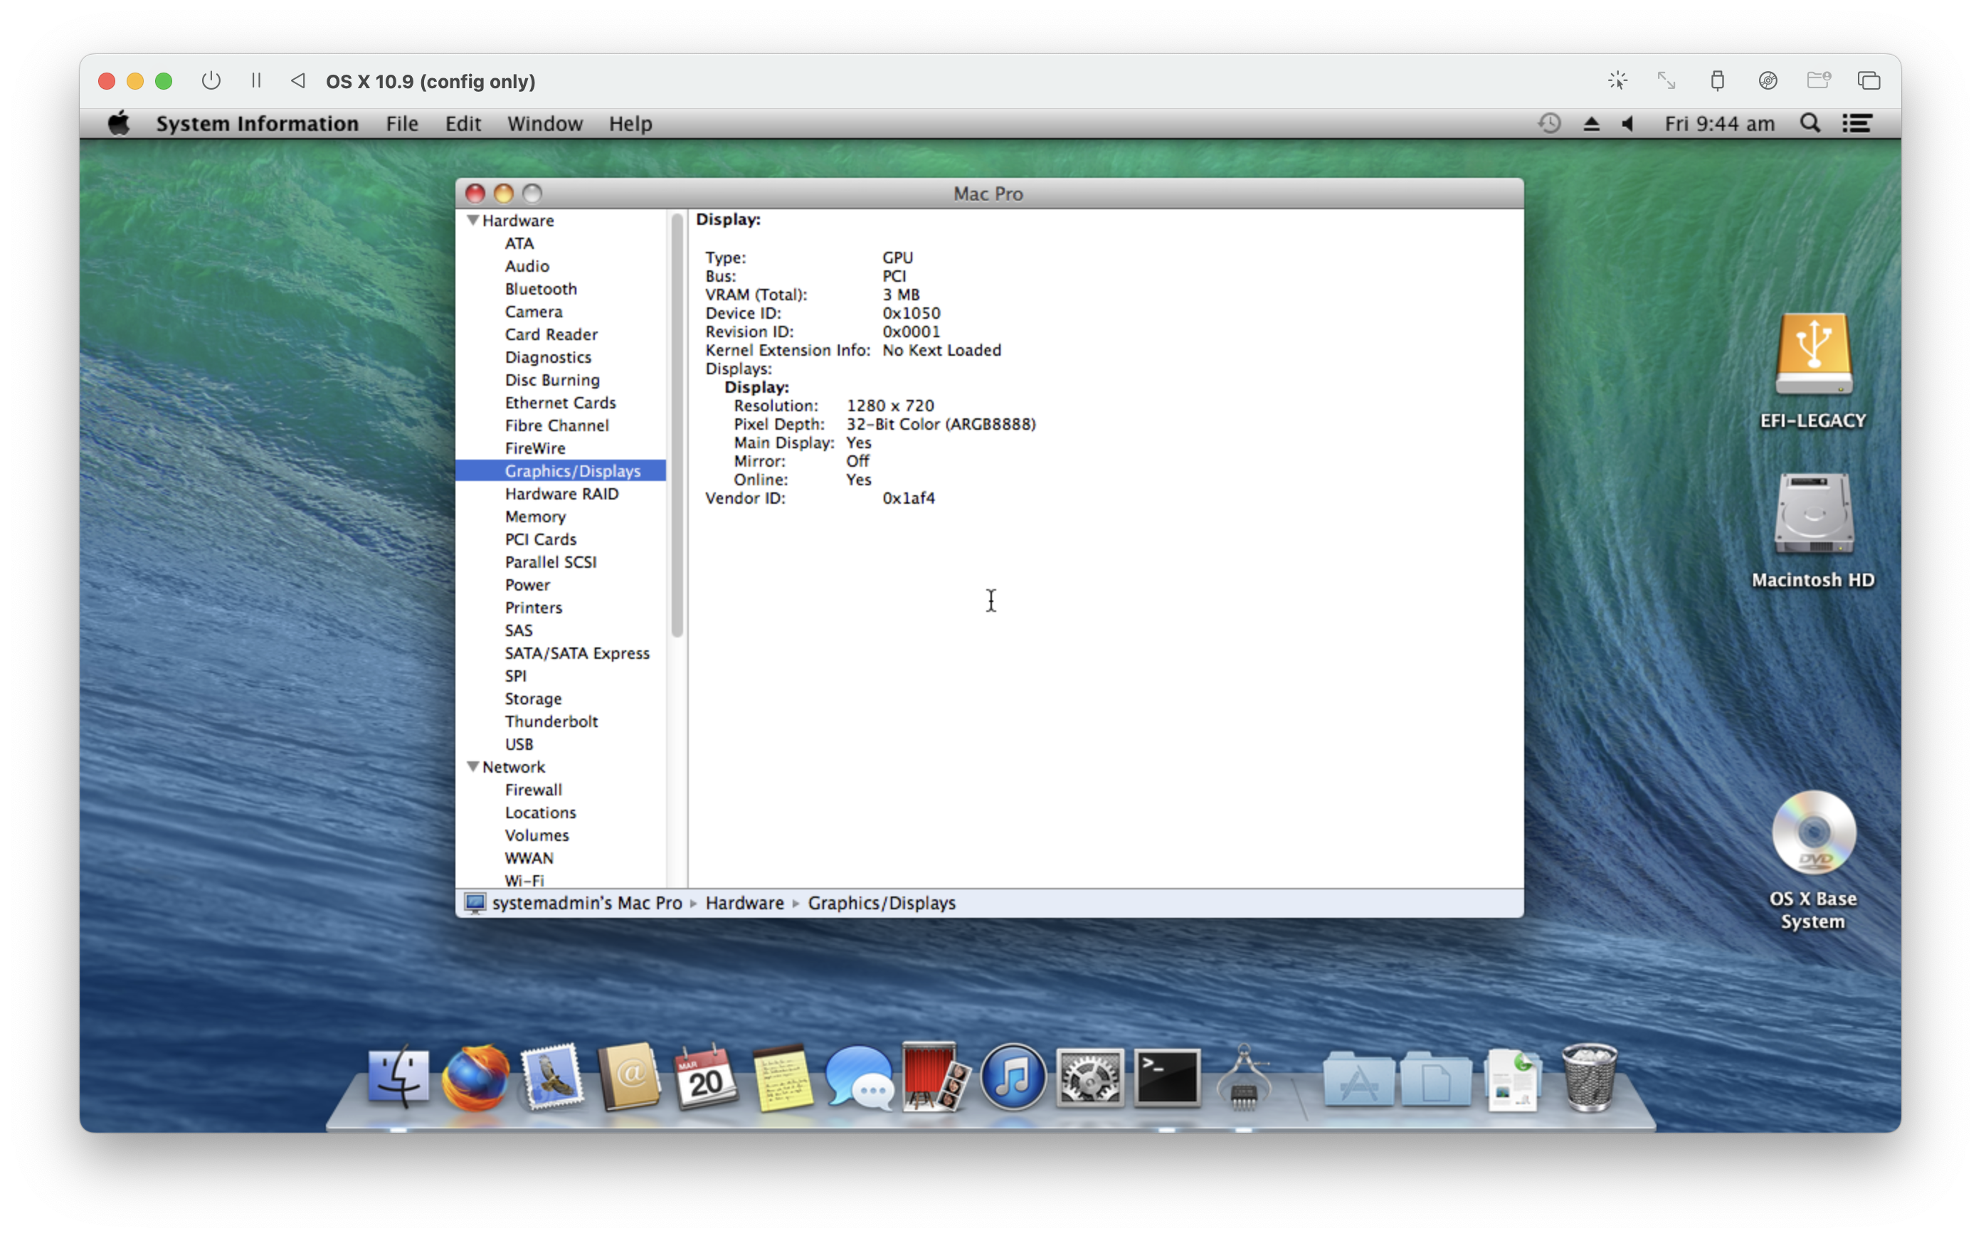This screenshot has width=1981, height=1238.
Task: Click the VM power button icon
Action: (x=211, y=81)
